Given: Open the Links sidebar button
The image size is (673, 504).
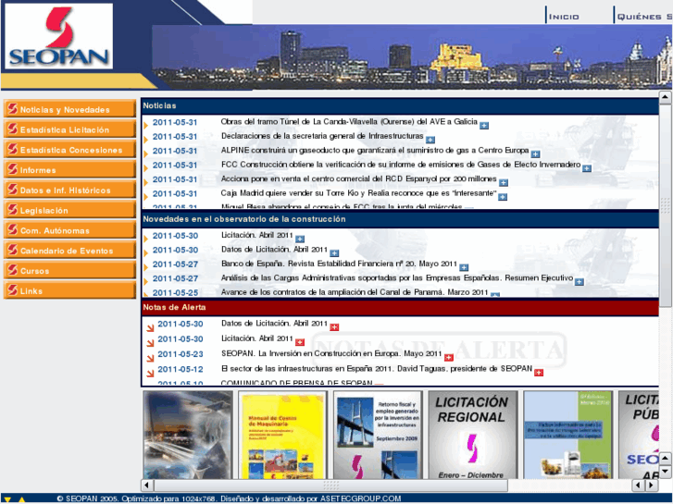Looking at the screenshot, I should coord(69,290).
